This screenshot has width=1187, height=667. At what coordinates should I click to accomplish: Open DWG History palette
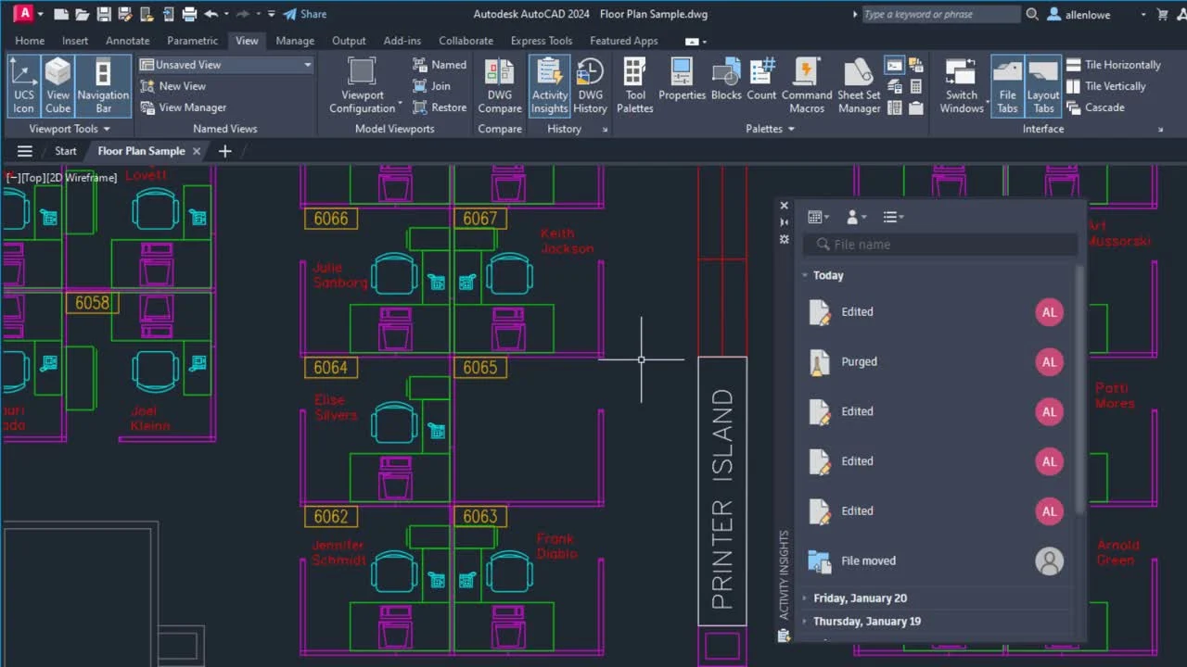pyautogui.click(x=590, y=85)
